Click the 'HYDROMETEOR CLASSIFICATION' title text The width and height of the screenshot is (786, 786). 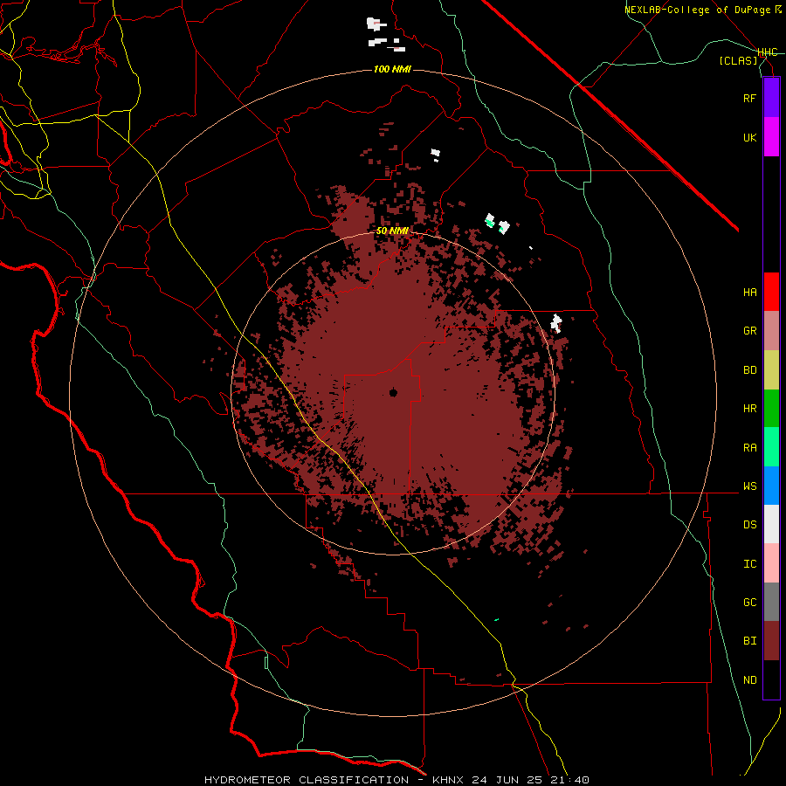(x=307, y=780)
